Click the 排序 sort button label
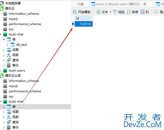Image resolution: width=164 pixels, height=130 pixels. [135, 12]
